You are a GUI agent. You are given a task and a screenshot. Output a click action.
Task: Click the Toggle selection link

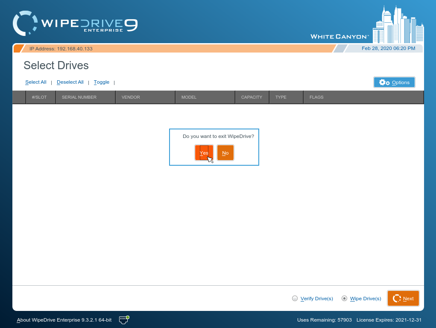point(102,82)
